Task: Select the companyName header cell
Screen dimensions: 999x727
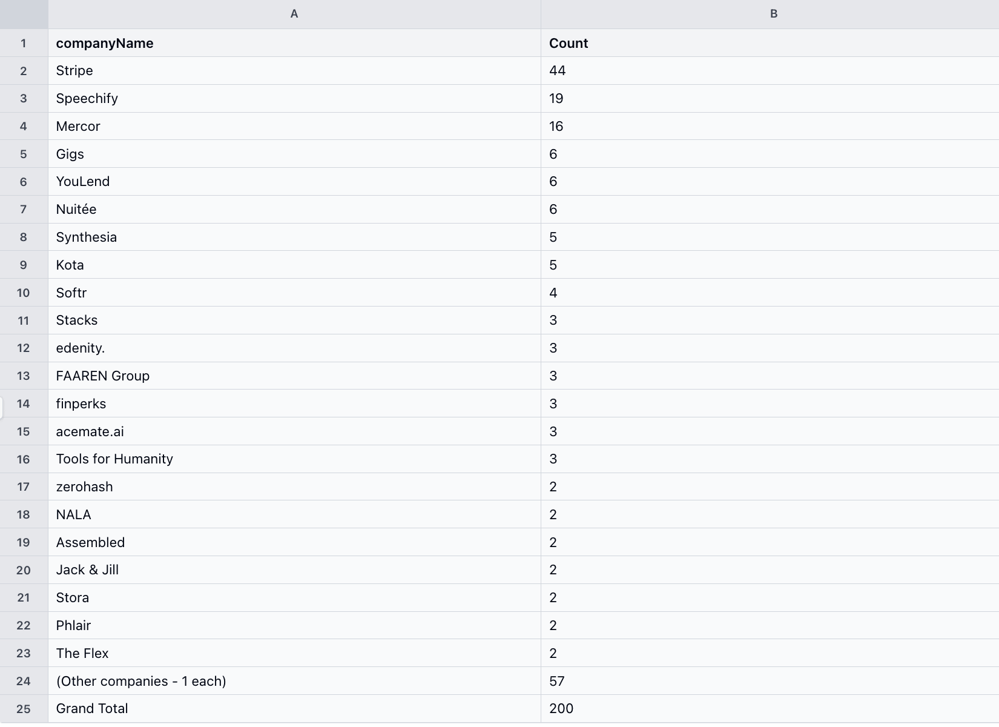Action: pyautogui.click(x=294, y=43)
